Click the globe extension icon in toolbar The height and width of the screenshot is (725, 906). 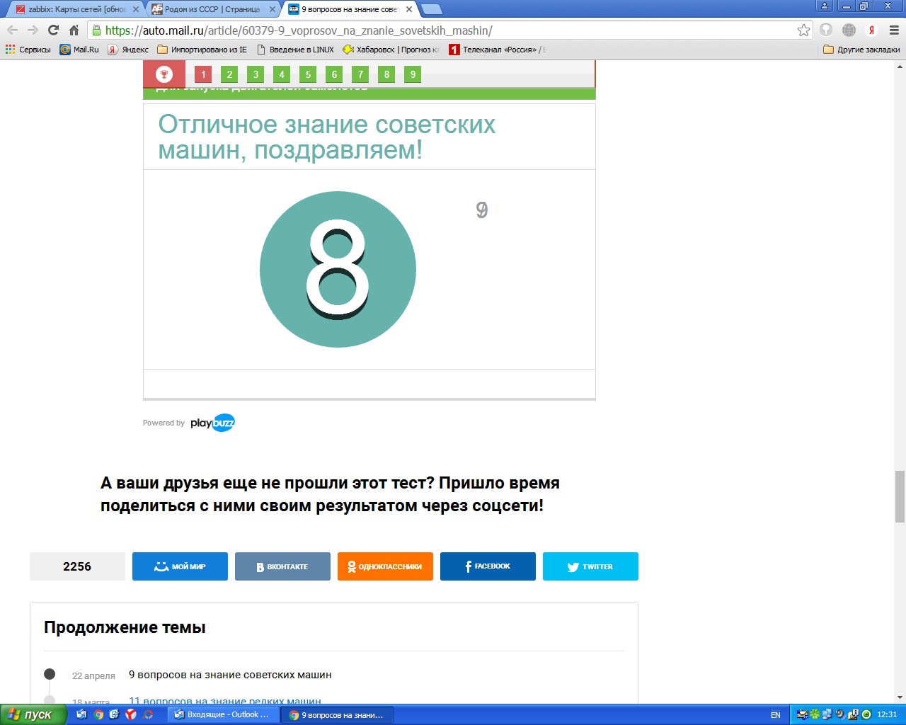(849, 30)
